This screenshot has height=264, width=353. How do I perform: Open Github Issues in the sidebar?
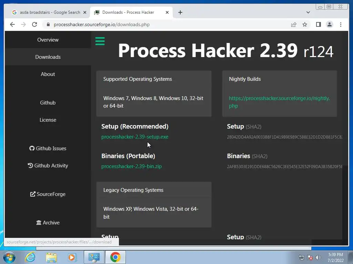[x=48, y=148]
